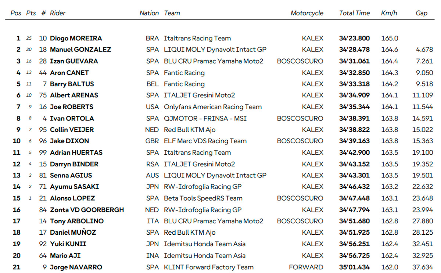Click the Km/h column header

point(389,13)
